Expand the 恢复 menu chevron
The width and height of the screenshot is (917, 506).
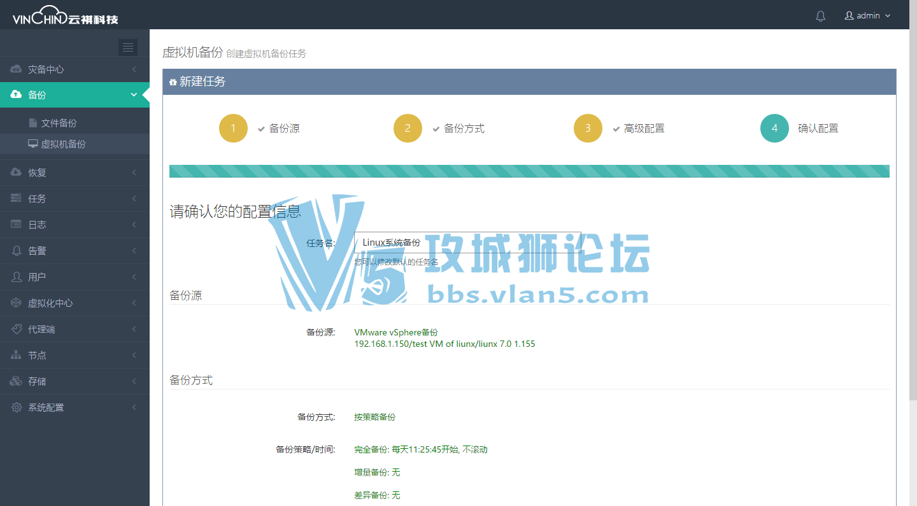point(134,172)
